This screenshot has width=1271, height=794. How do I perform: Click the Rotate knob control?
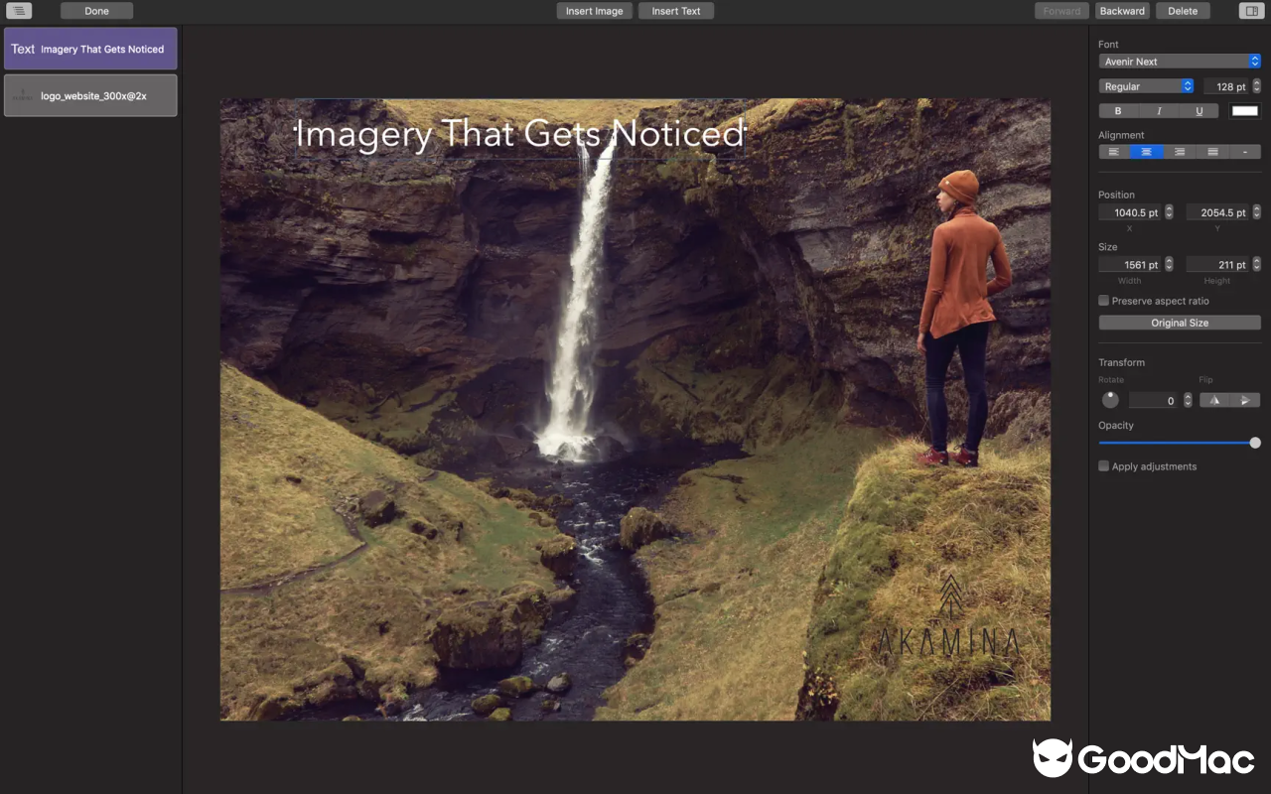click(x=1109, y=399)
